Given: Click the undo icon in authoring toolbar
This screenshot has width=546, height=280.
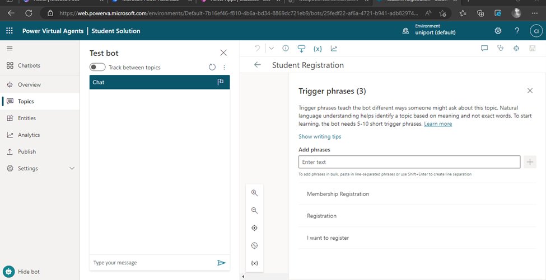Looking at the screenshot, I should (x=257, y=48).
